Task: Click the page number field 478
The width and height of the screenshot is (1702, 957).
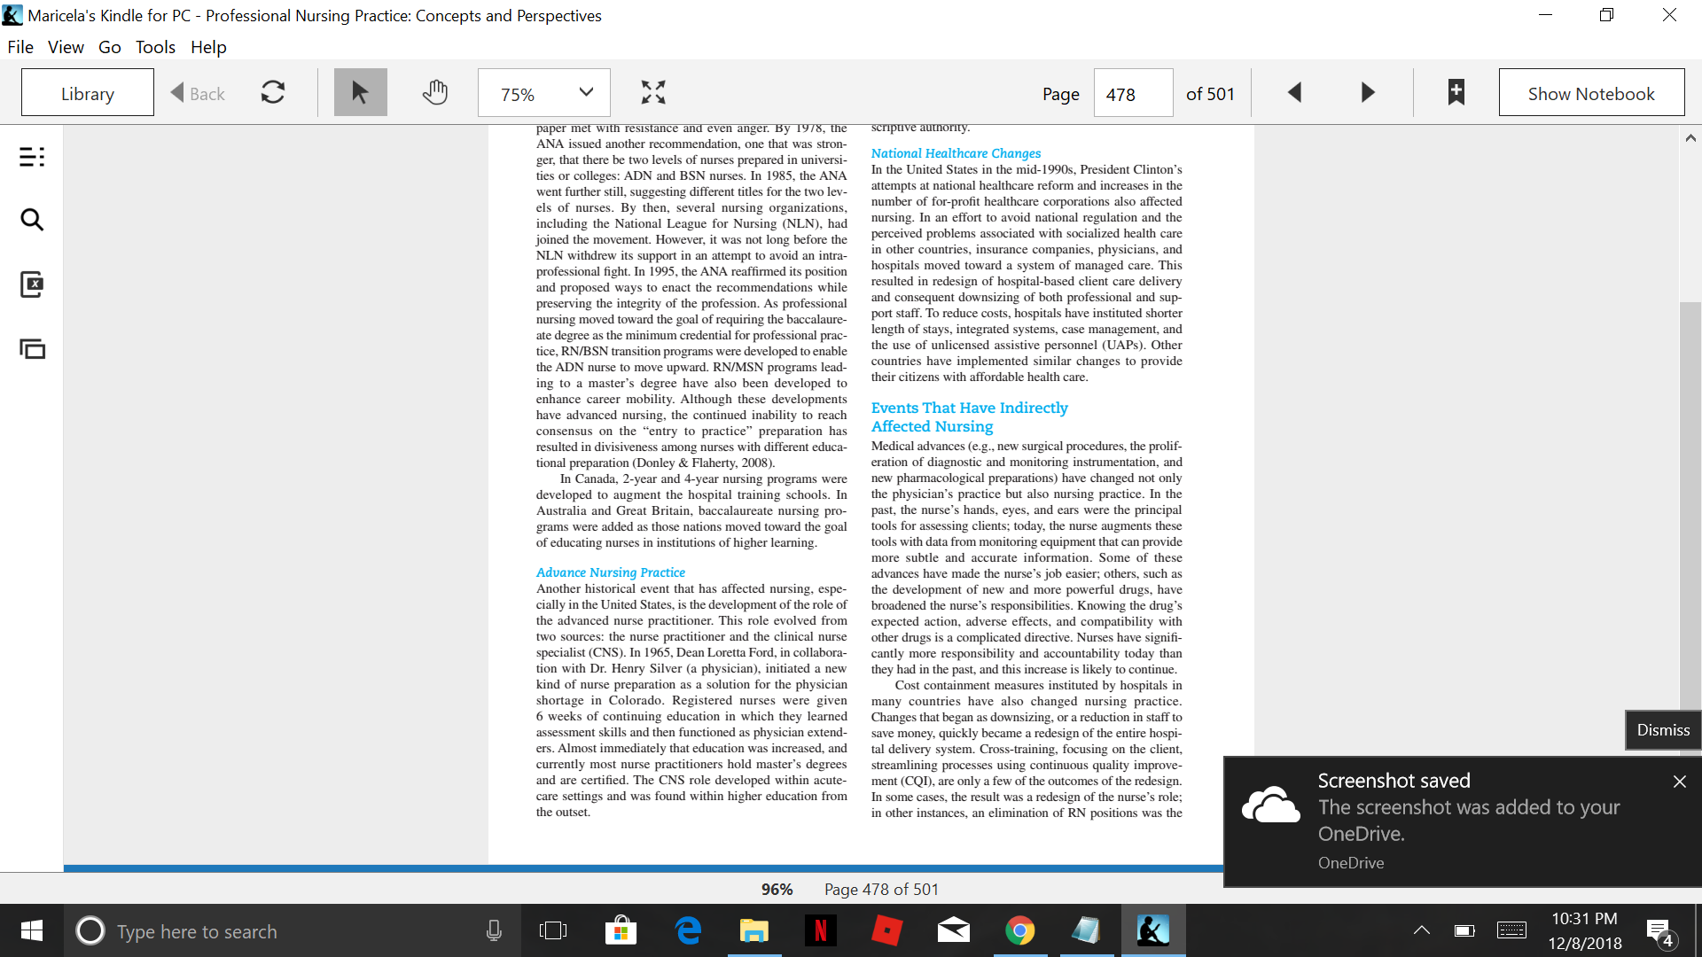Action: pyautogui.click(x=1134, y=93)
